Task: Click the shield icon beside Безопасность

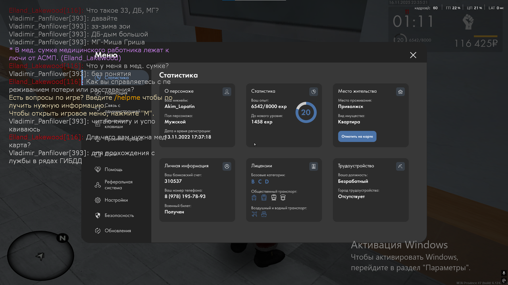Action: click(x=98, y=215)
